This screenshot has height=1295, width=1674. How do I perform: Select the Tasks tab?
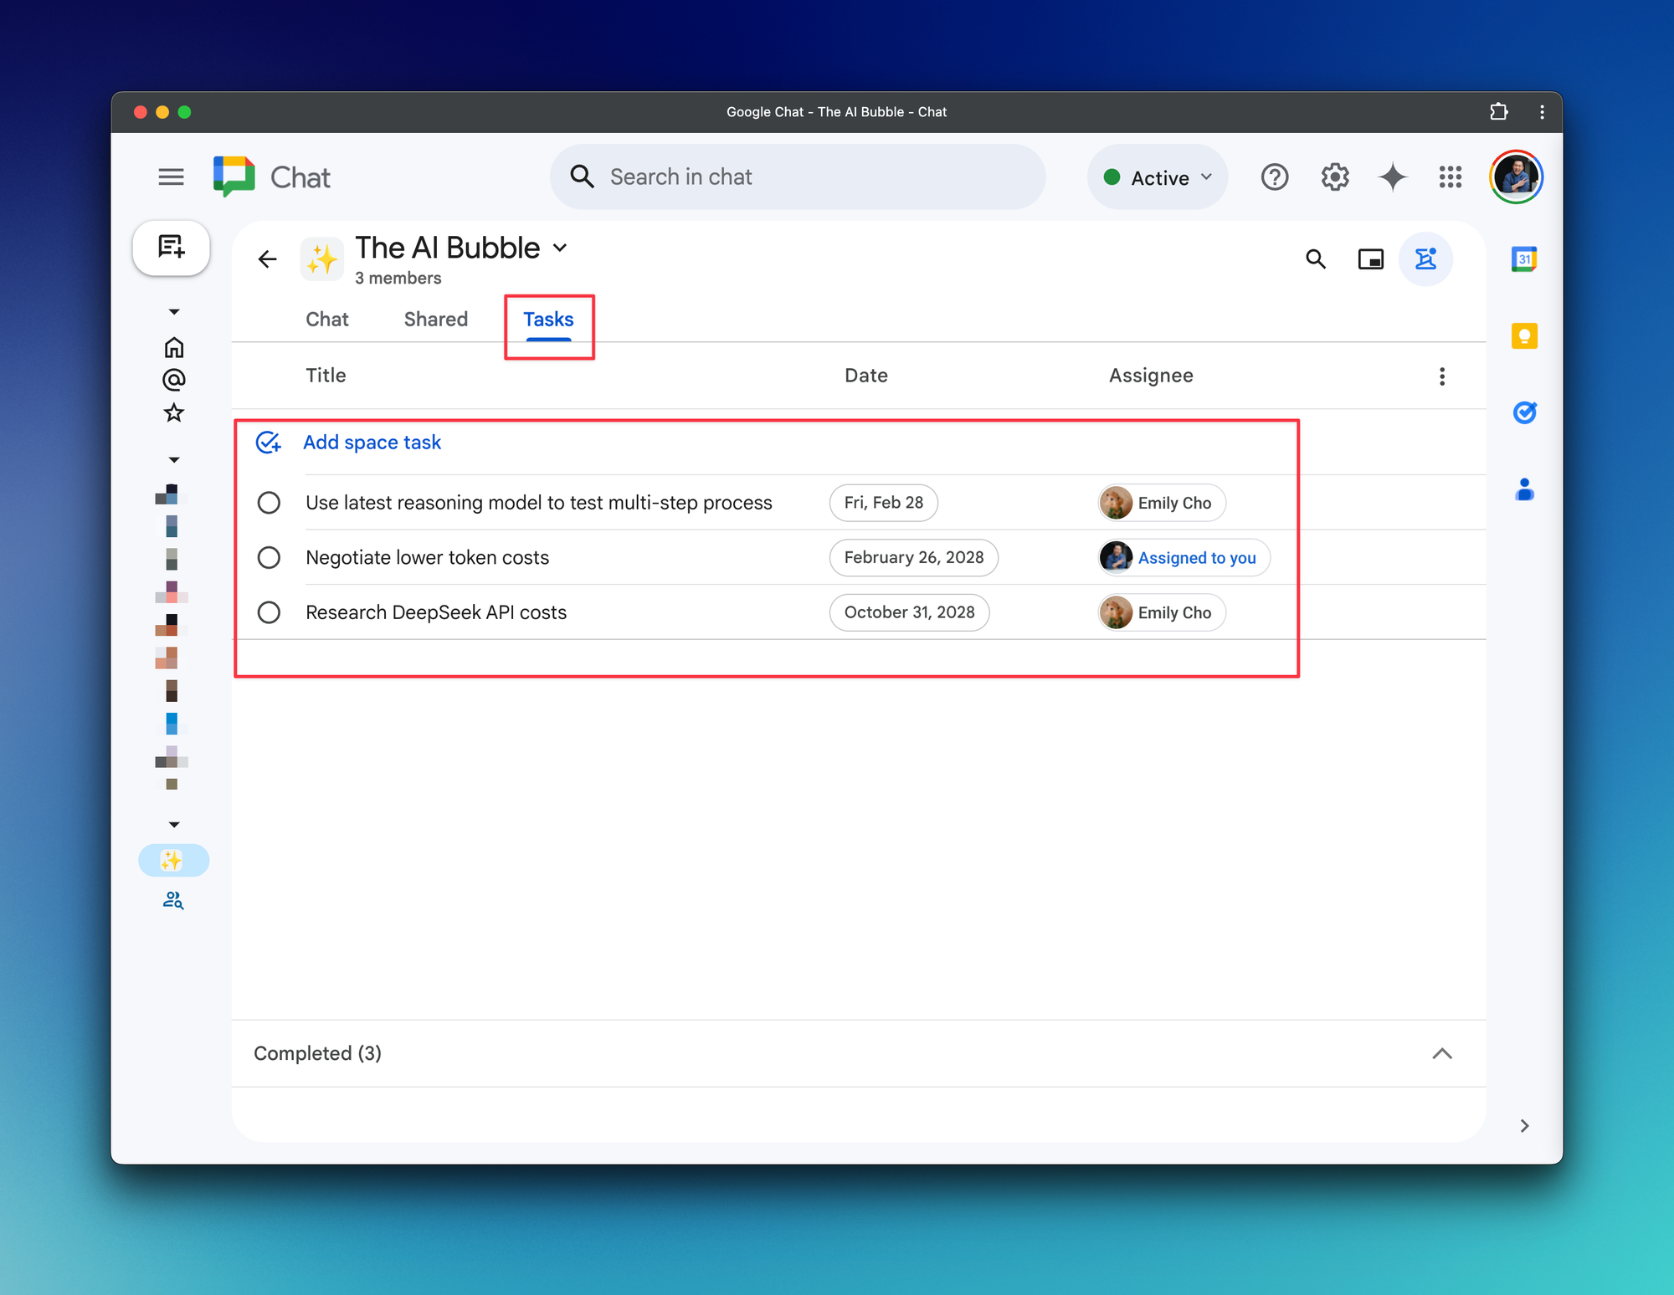click(x=548, y=320)
